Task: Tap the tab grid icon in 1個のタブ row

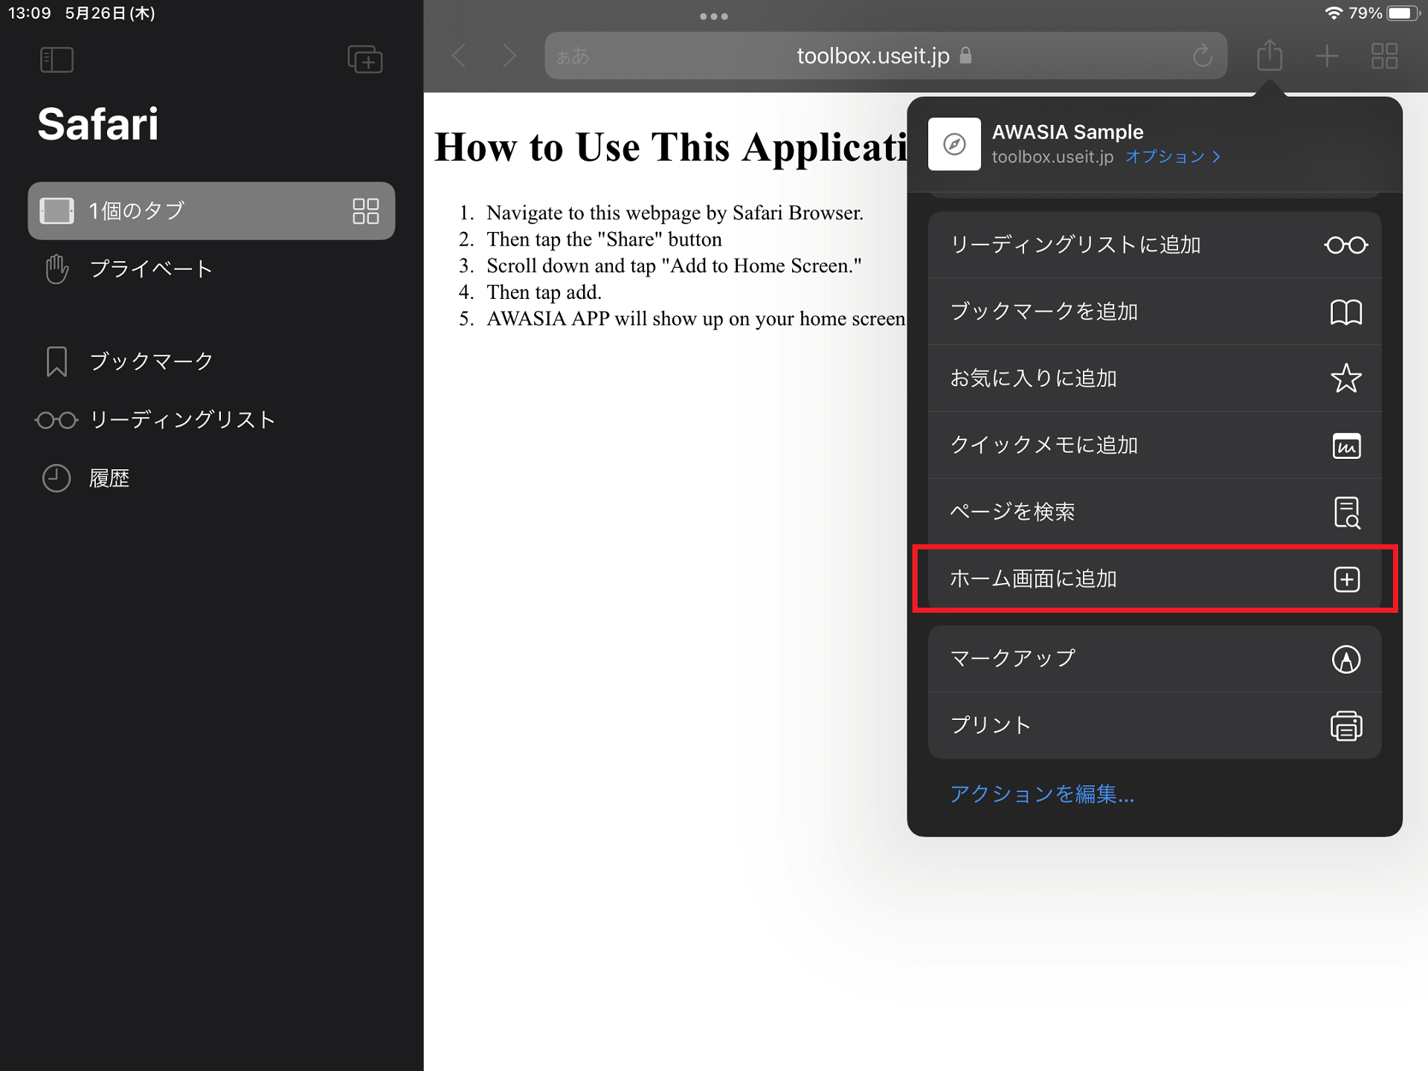Action: click(x=365, y=210)
